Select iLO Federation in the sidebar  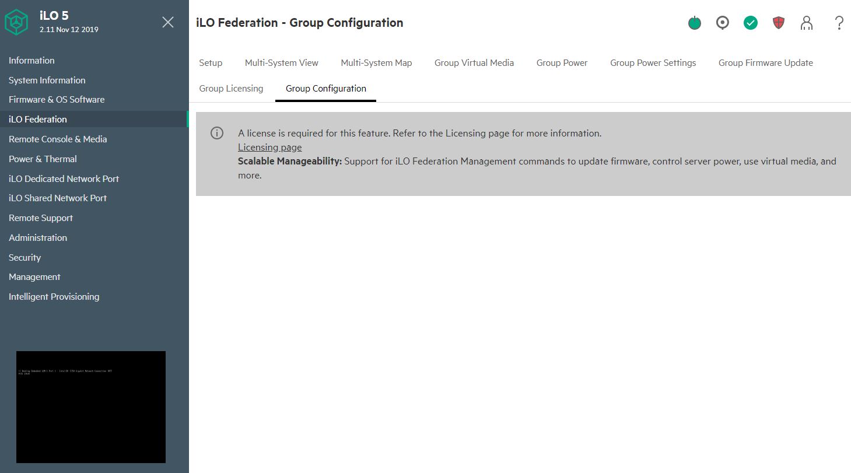(93, 119)
